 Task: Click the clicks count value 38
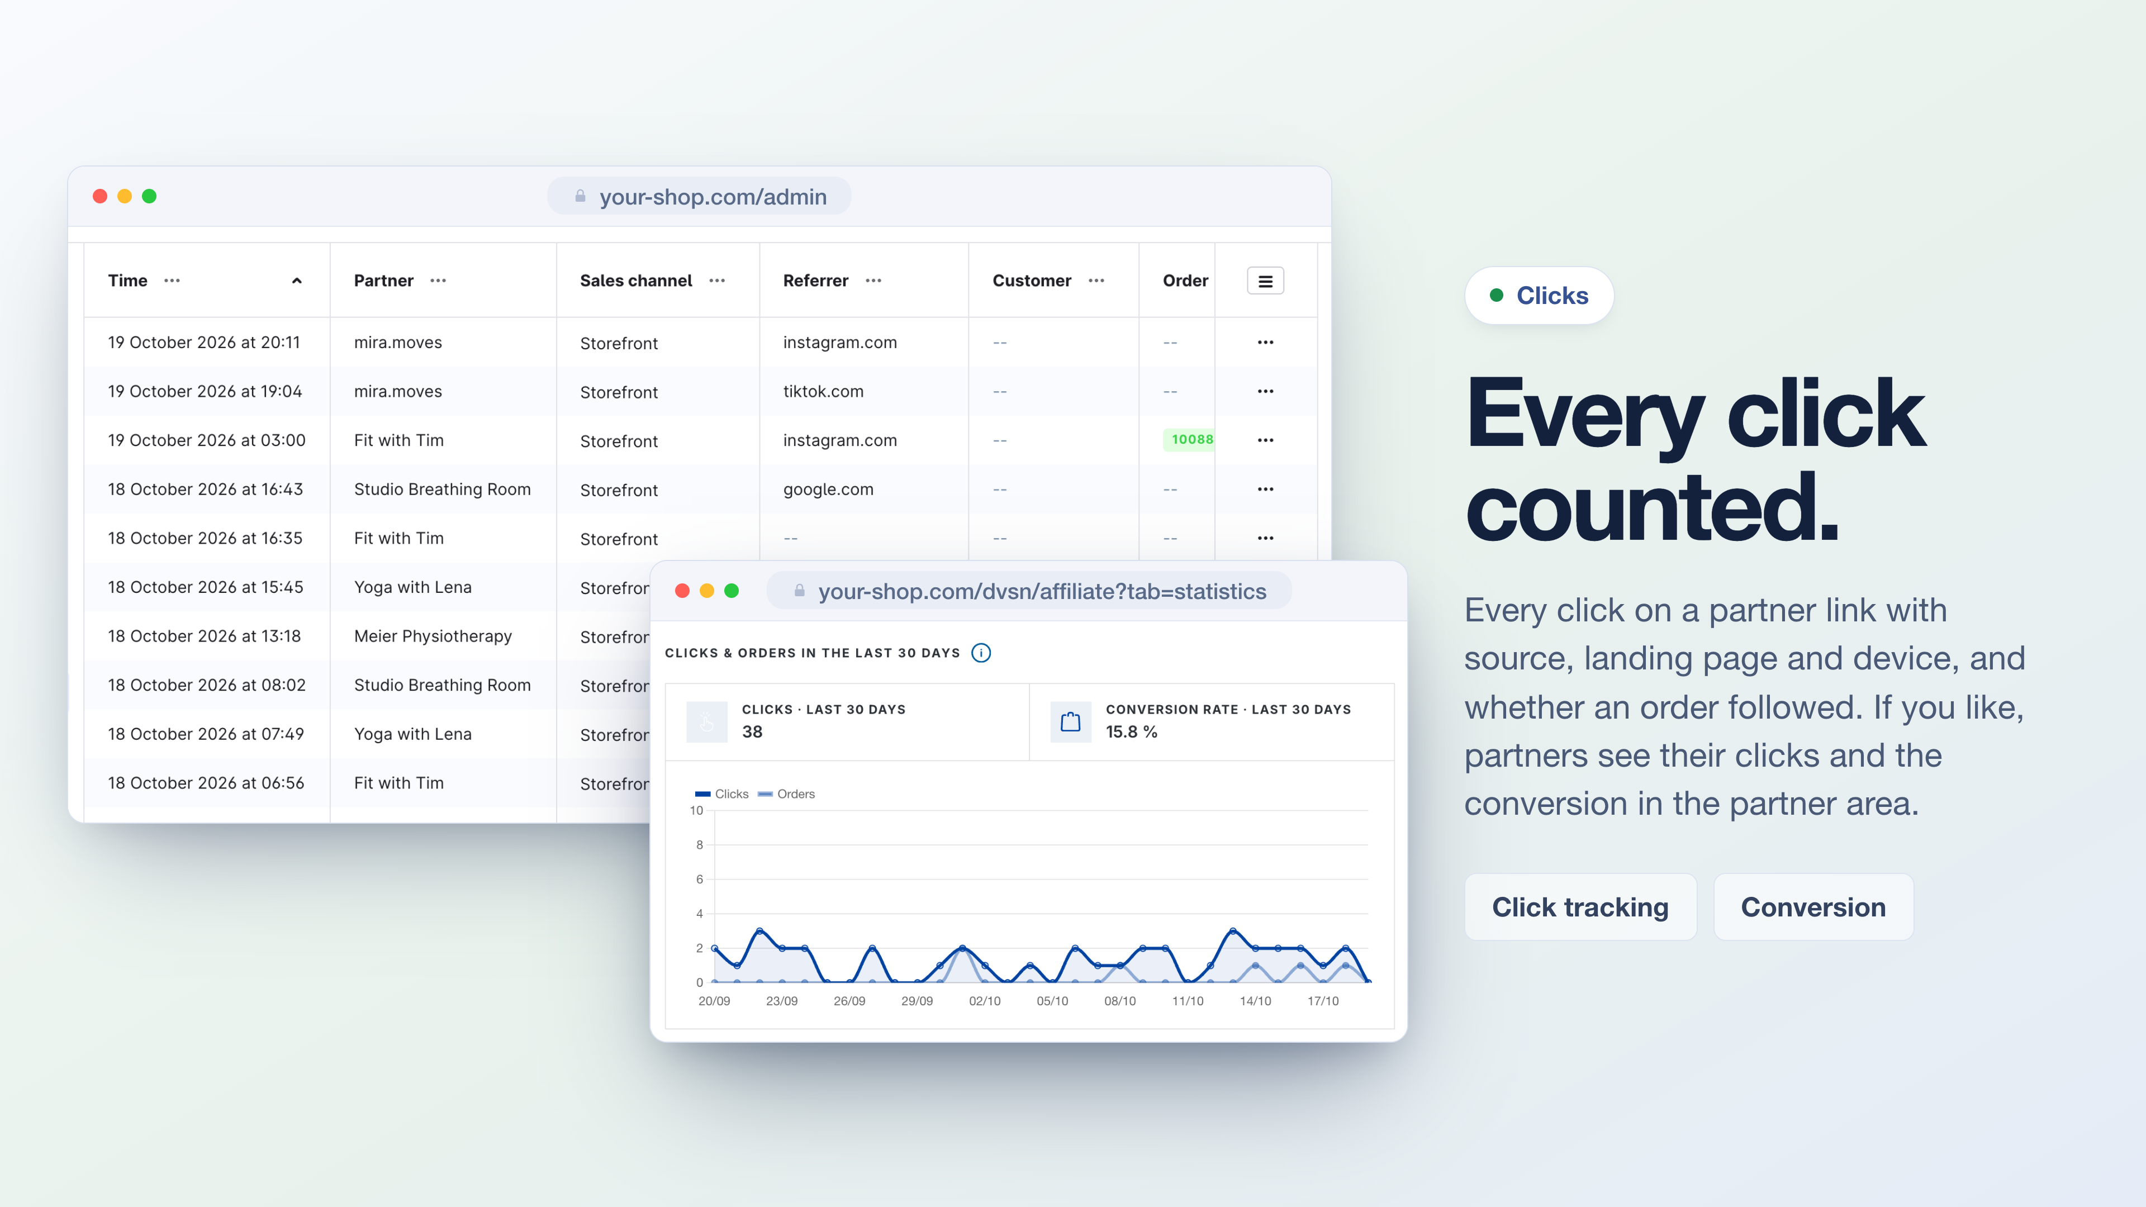coord(752,732)
